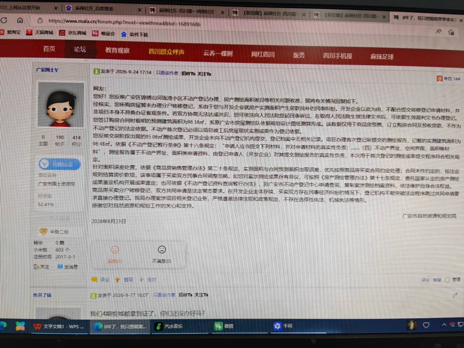464x348 pixels.
Task: Click the 不满意 sad face icon
Action: point(162,250)
